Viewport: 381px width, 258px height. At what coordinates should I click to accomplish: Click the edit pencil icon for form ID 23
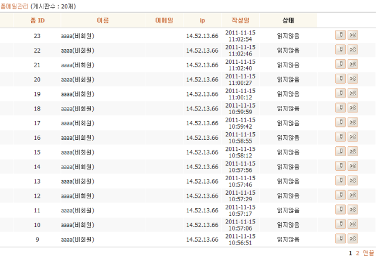[x=340, y=35]
